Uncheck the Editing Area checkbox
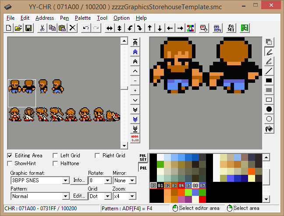This screenshot has width=284, height=216. coord(10,156)
